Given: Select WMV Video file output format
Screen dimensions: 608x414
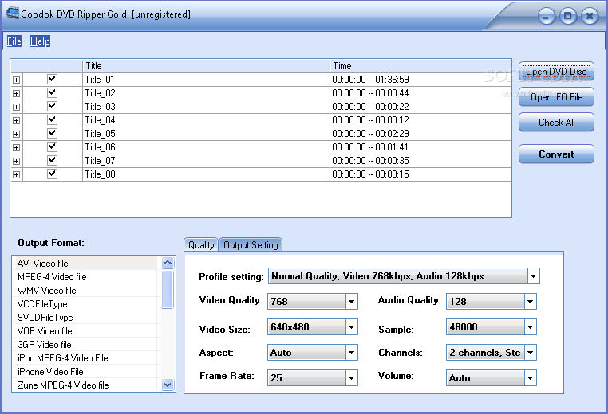Looking at the screenshot, I should coord(86,290).
